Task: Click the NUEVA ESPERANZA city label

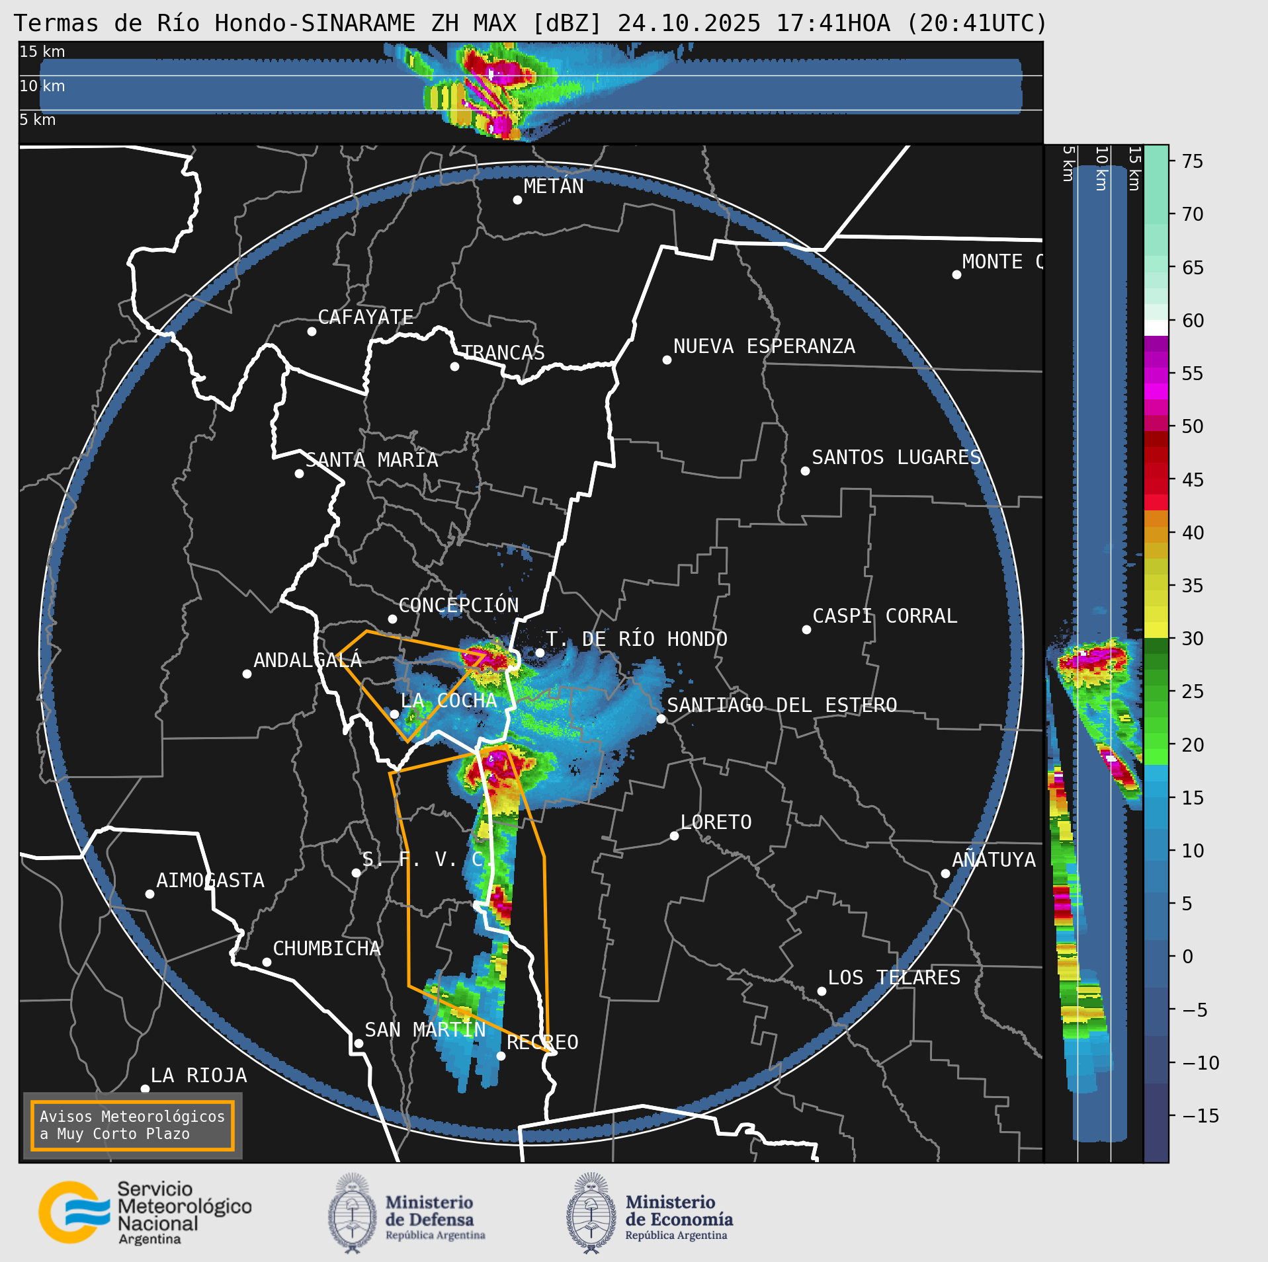Action: 764,346
